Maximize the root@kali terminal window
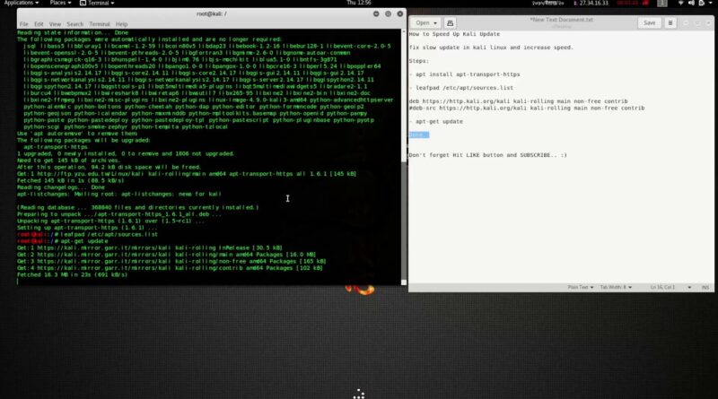Screen dimensions: 718x399 (388, 13)
